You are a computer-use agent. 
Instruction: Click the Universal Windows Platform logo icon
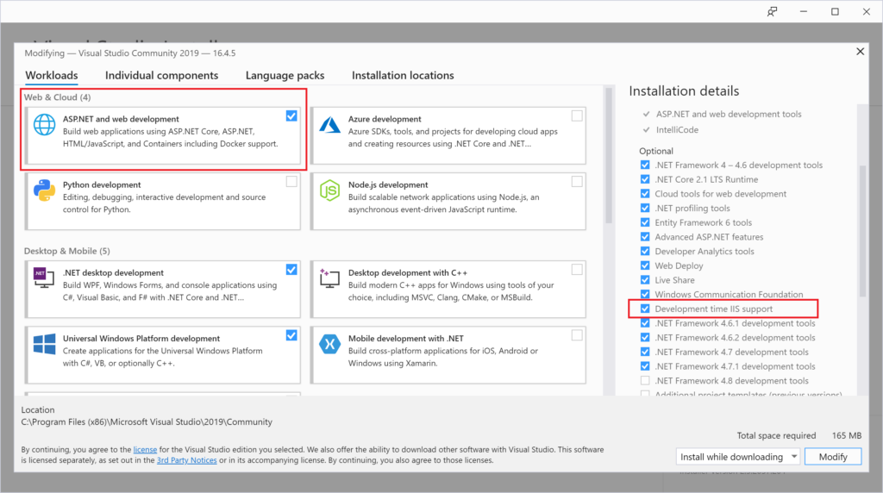45,344
